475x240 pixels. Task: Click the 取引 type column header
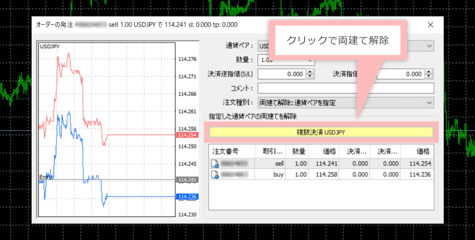point(271,151)
